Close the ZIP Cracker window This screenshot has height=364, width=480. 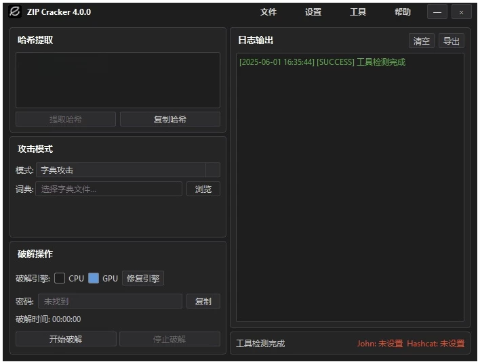coord(461,12)
